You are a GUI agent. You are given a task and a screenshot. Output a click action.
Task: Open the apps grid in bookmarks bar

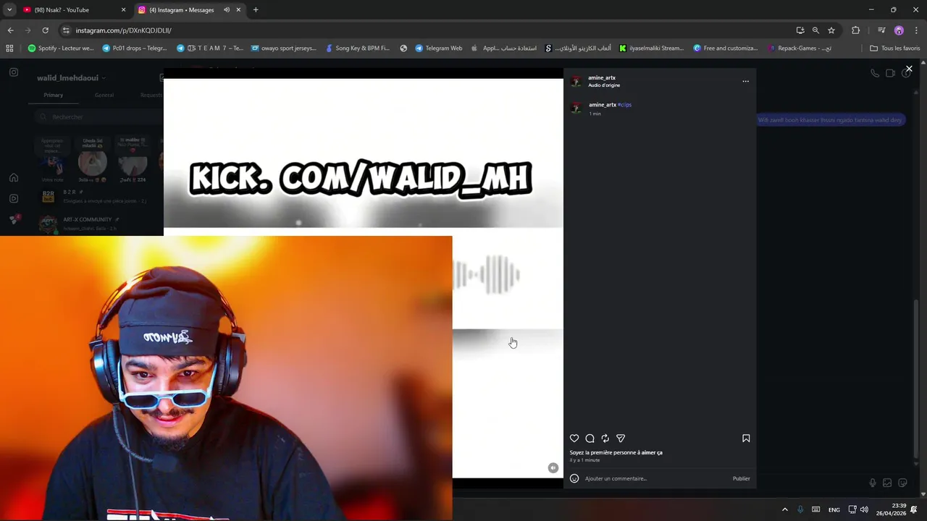(9, 48)
